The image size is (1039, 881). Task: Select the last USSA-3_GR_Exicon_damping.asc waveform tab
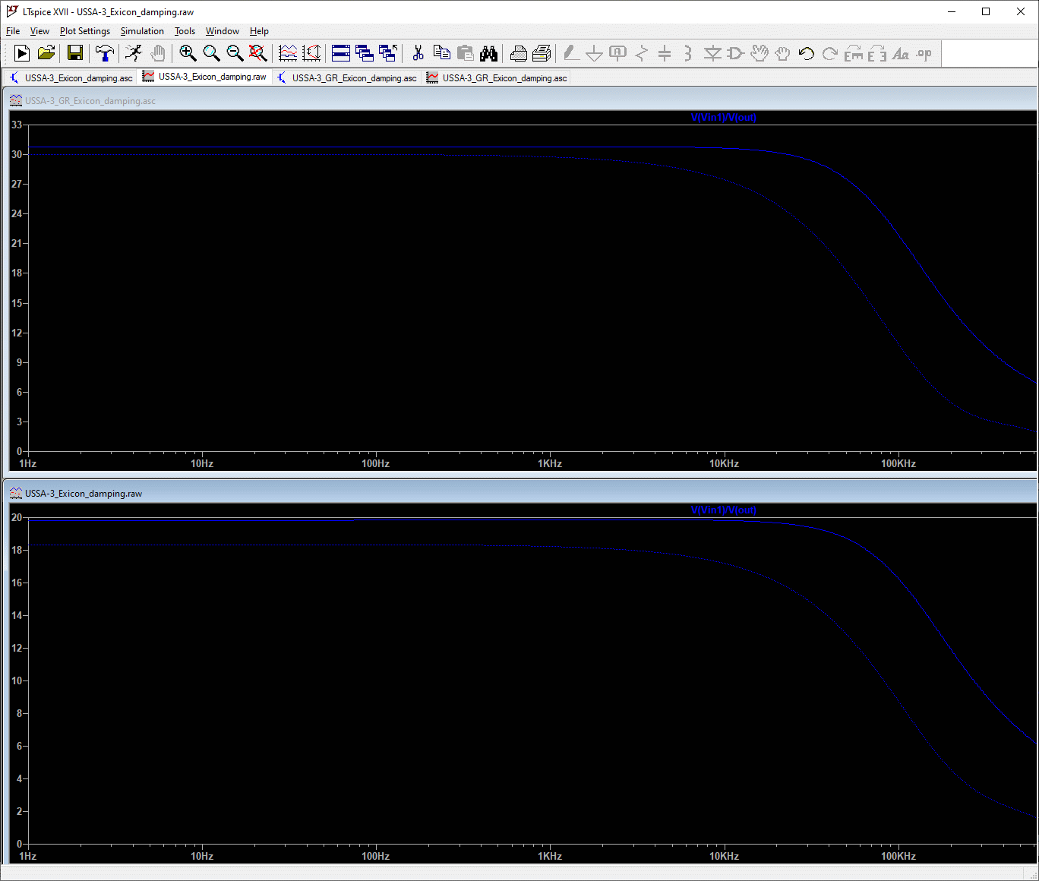(x=497, y=77)
